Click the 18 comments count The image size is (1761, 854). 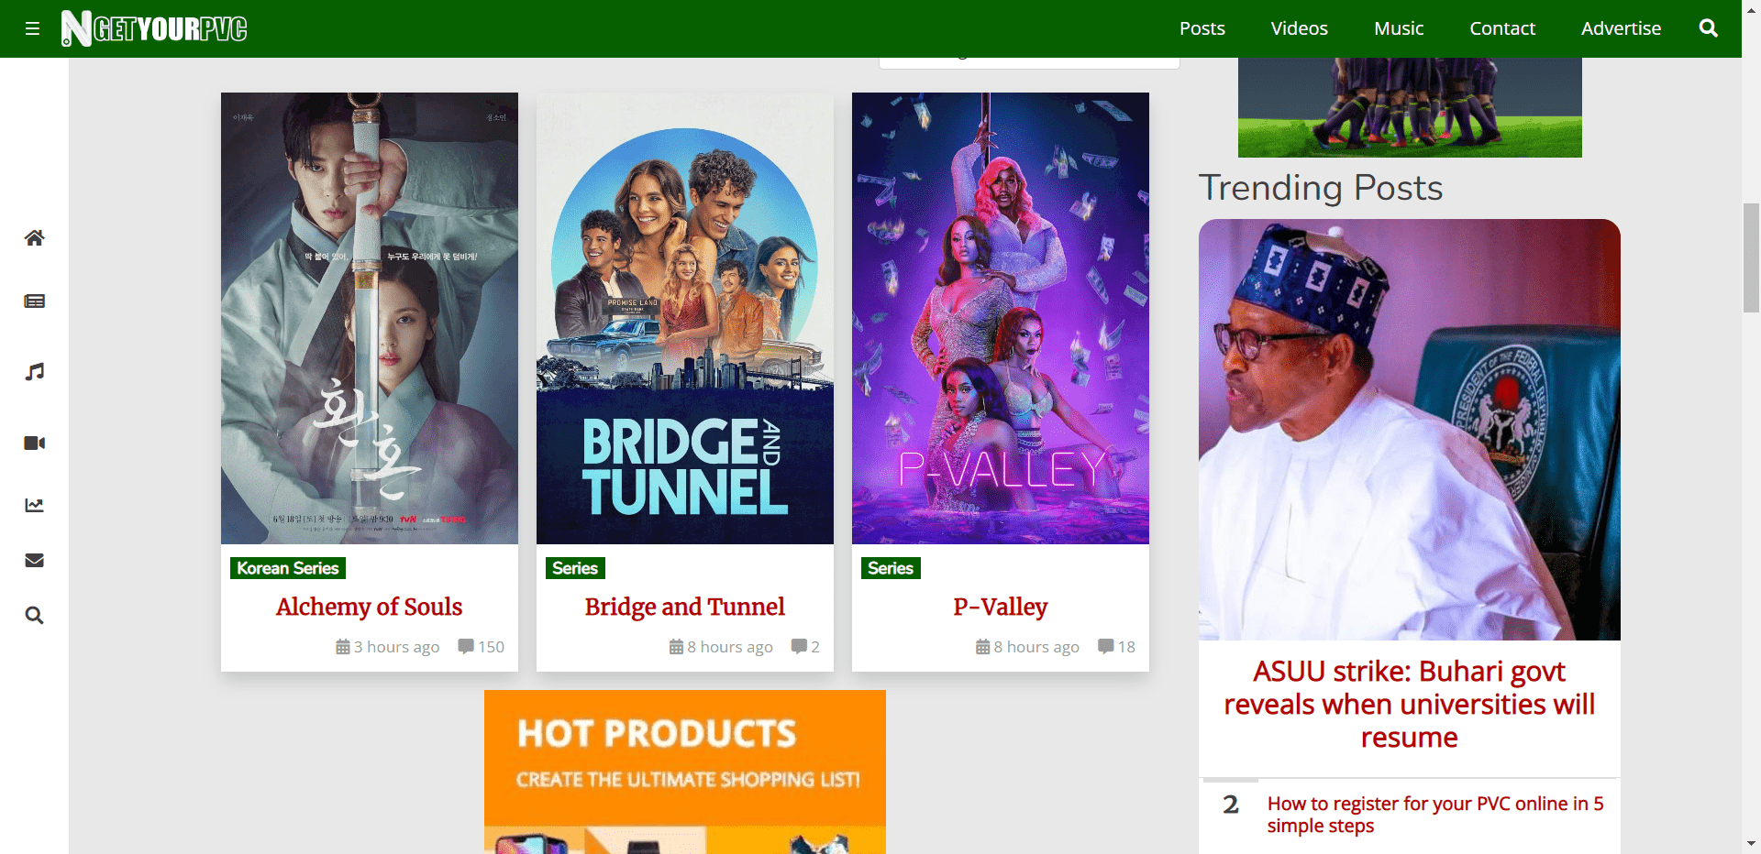click(1126, 647)
